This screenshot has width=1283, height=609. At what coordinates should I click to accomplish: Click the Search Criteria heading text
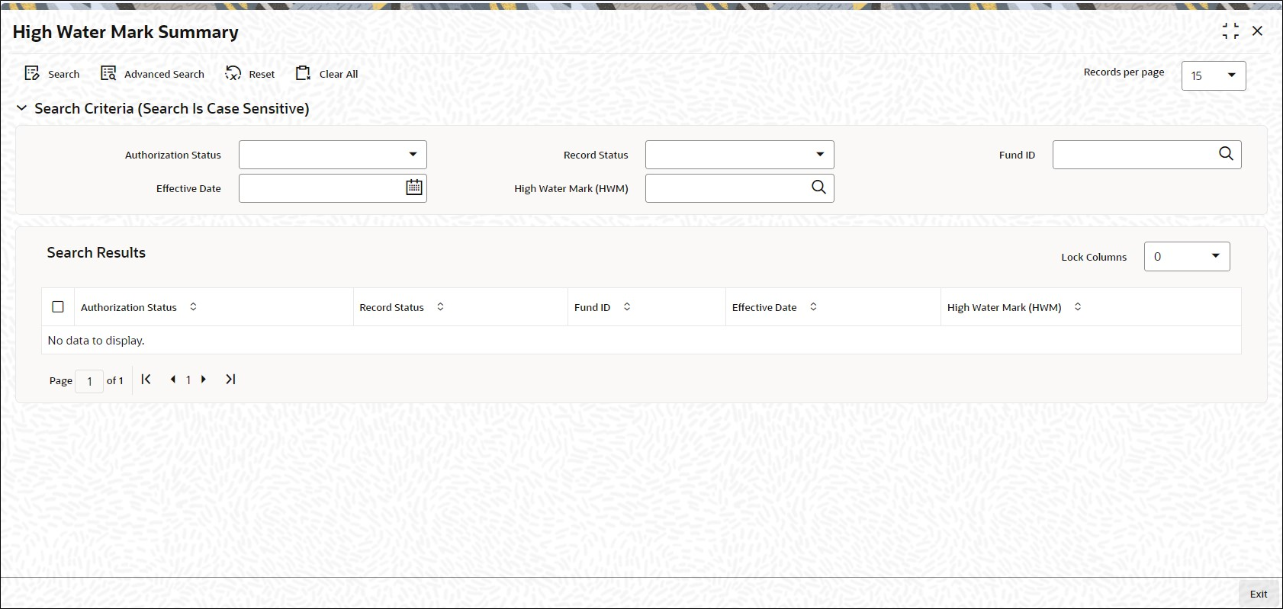click(172, 108)
